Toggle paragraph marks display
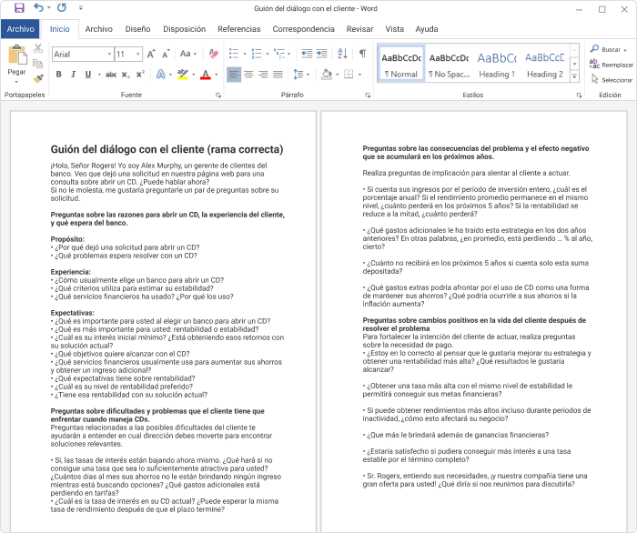The width and height of the screenshot is (637, 533). click(x=363, y=54)
